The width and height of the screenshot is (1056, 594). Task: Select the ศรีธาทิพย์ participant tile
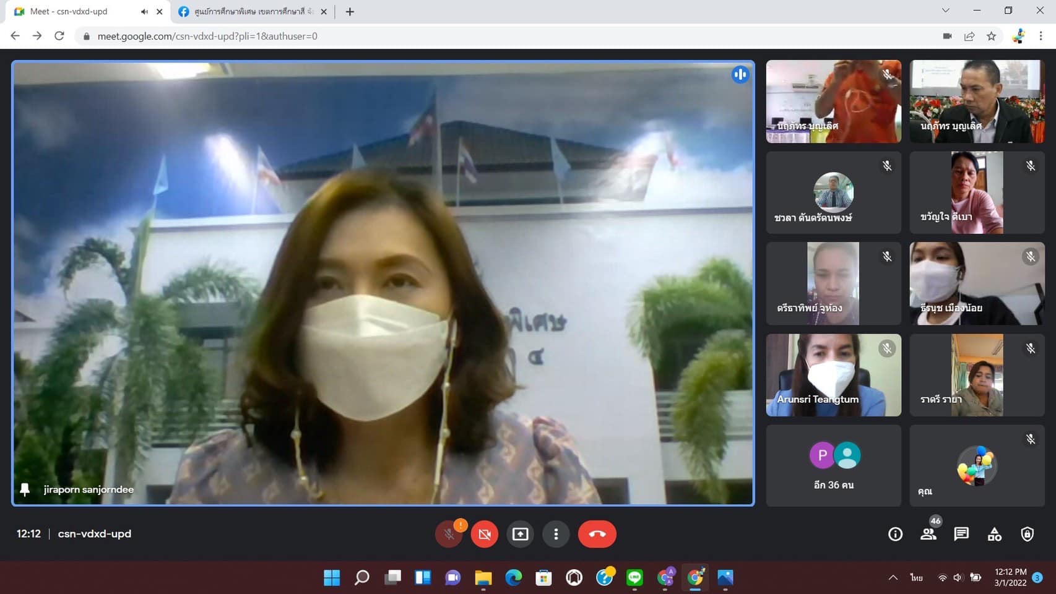(834, 283)
